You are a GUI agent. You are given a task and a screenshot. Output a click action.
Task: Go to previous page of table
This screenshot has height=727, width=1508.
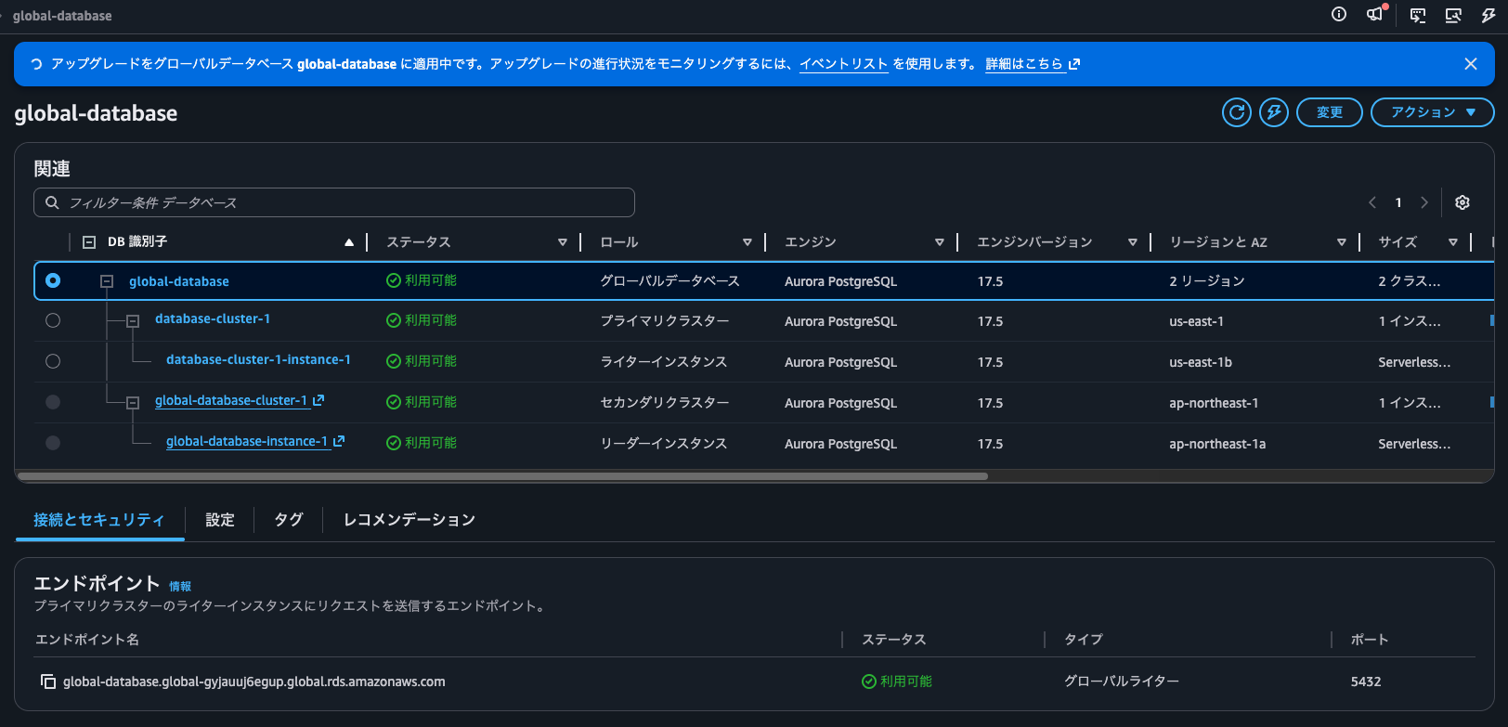pos(1372,202)
